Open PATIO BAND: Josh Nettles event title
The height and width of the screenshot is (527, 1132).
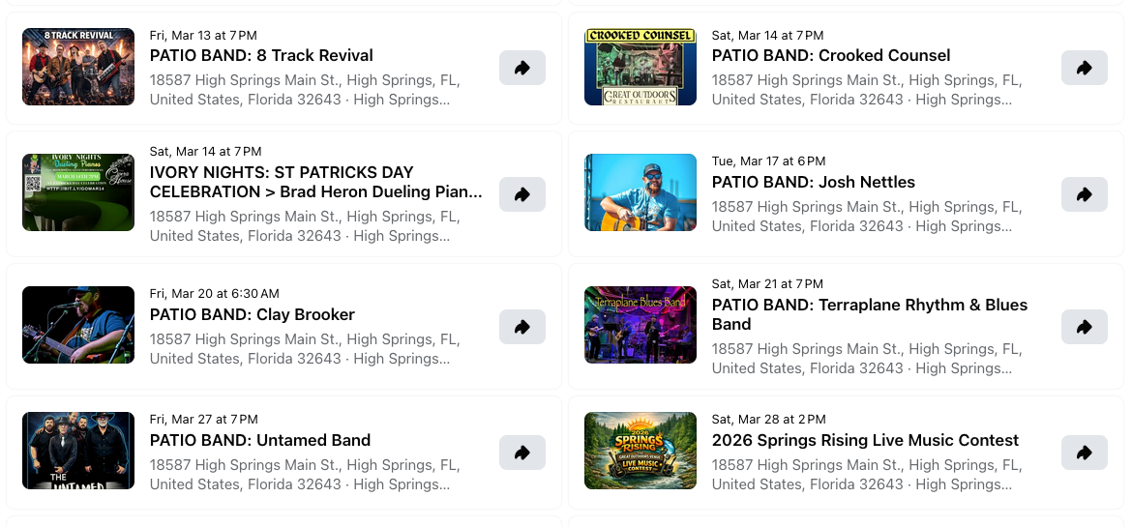click(x=813, y=182)
